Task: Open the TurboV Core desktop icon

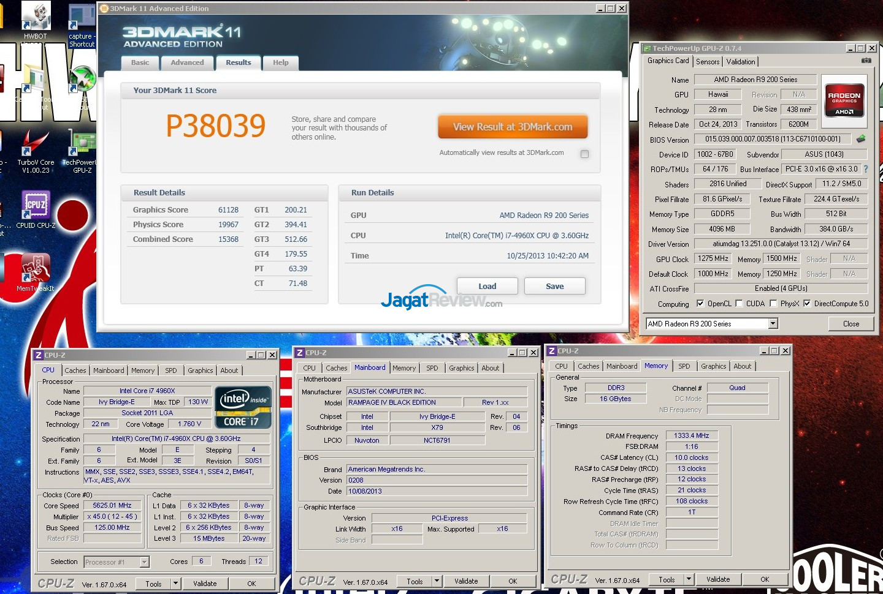Action: [x=34, y=144]
